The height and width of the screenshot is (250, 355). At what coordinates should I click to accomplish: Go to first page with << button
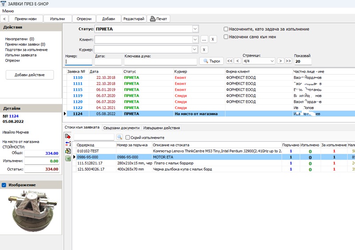point(229,61)
